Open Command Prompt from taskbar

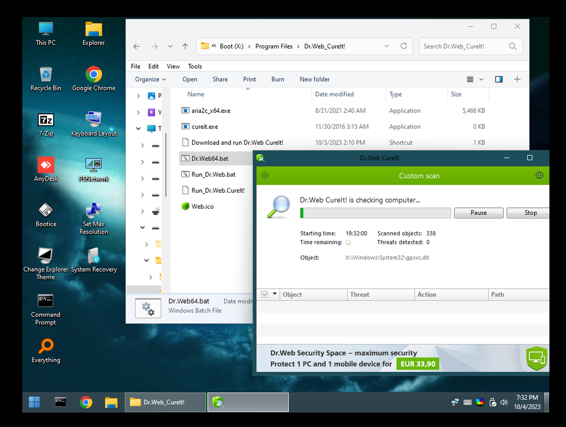pos(60,402)
